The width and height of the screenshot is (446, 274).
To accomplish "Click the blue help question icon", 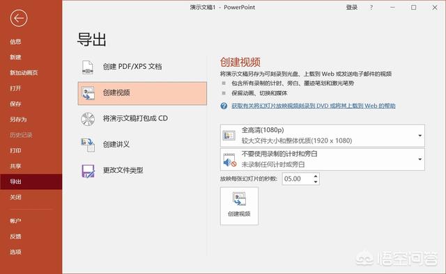I will point(224,106).
